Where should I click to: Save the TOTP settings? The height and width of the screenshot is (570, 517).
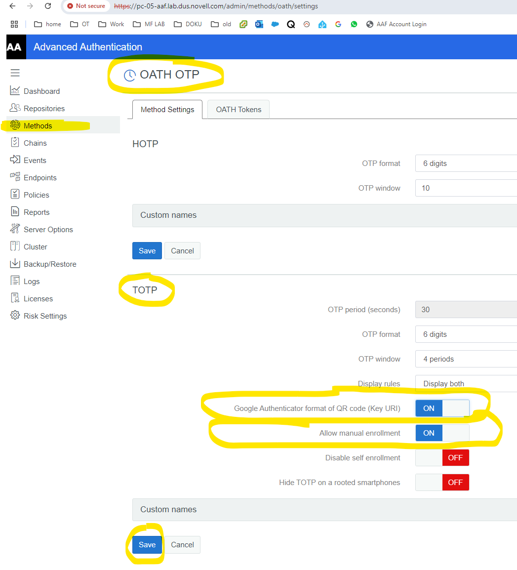[x=147, y=544]
